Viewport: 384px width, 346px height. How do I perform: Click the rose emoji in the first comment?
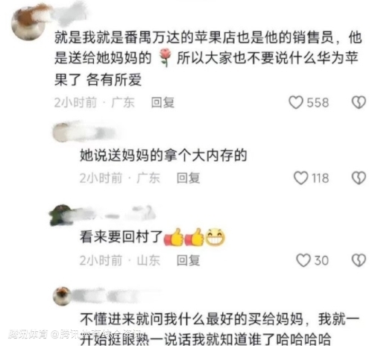[164, 58]
